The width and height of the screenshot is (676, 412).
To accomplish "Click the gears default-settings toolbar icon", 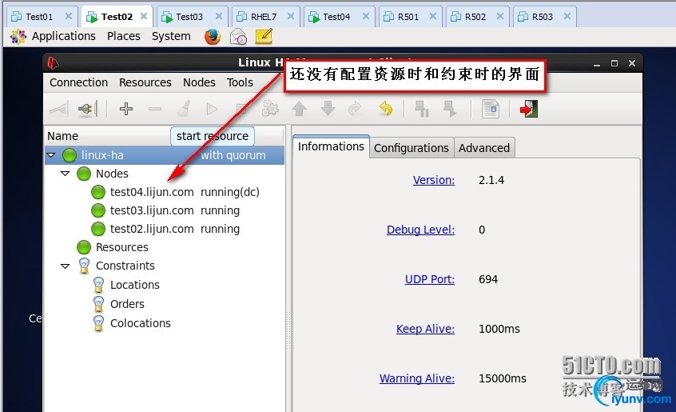I will coord(270,109).
